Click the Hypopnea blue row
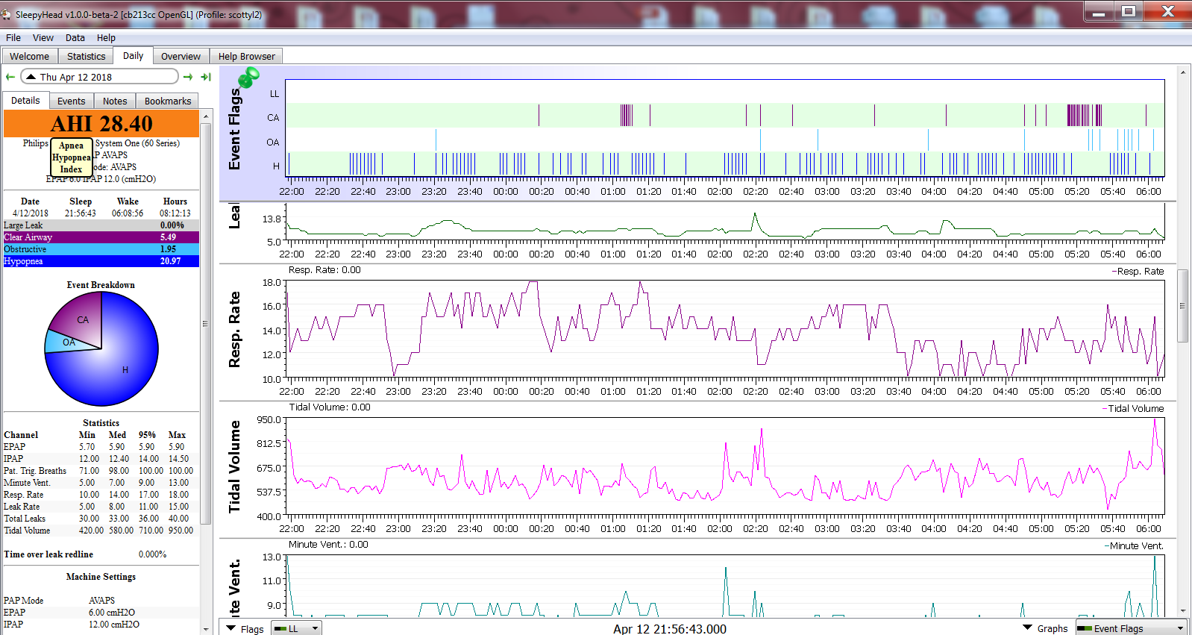 click(x=101, y=261)
